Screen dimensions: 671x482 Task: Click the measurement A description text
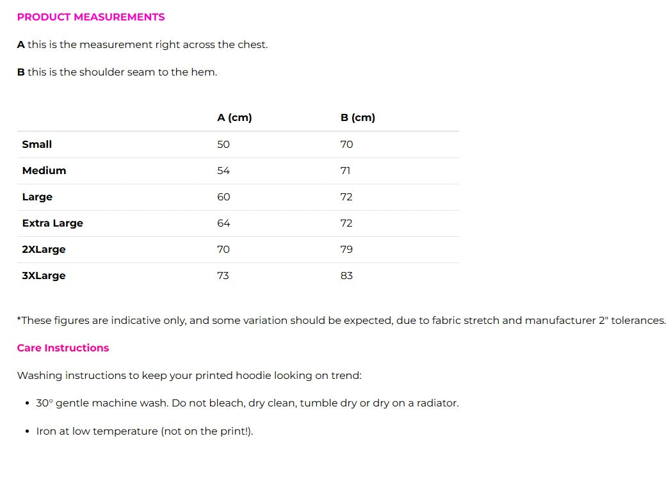[143, 44]
